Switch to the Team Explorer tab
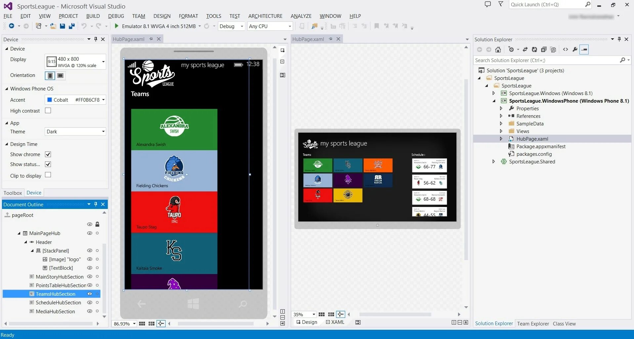 [533, 323]
